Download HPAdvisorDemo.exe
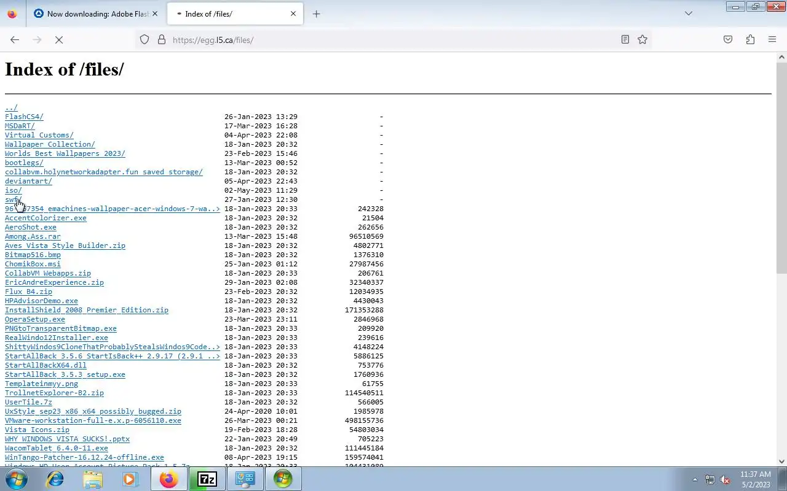This screenshot has width=787, height=491. pos(41,301)
